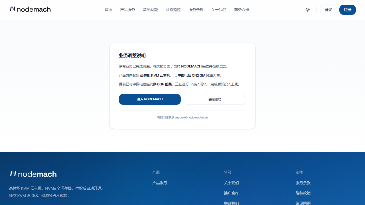Open the footer 服务条款 link

click(x=303, y=183)
